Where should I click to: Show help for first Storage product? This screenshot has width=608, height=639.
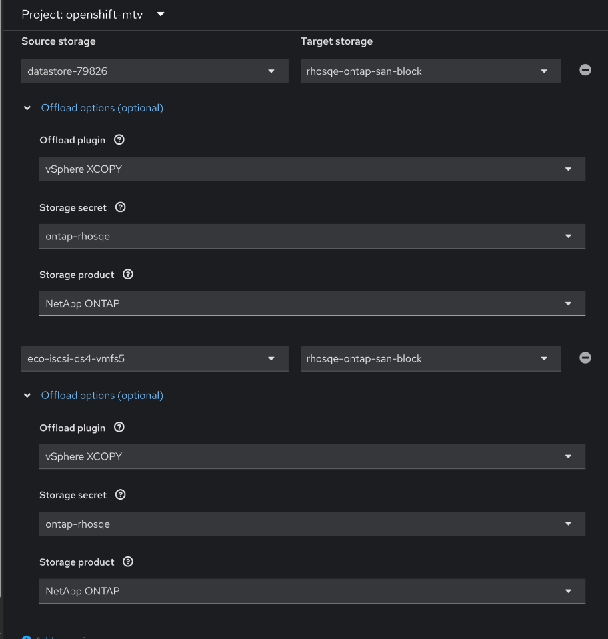128,275
